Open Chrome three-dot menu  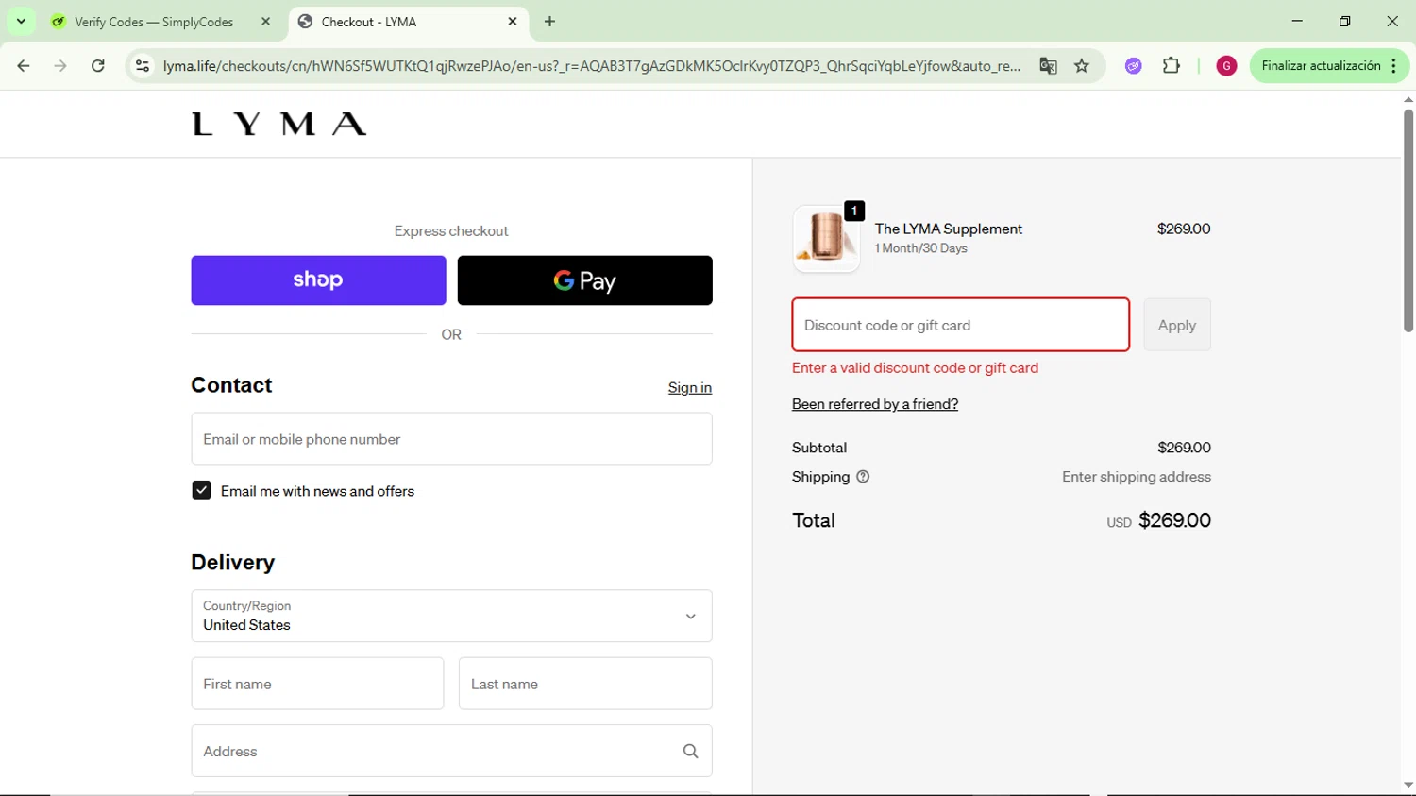click(1394, 66)
